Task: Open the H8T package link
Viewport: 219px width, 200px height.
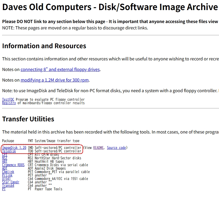Action: click(4, 161)
